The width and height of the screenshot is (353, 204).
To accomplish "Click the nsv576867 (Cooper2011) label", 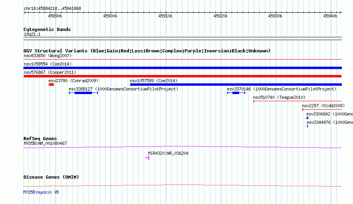I will (50, 72).
